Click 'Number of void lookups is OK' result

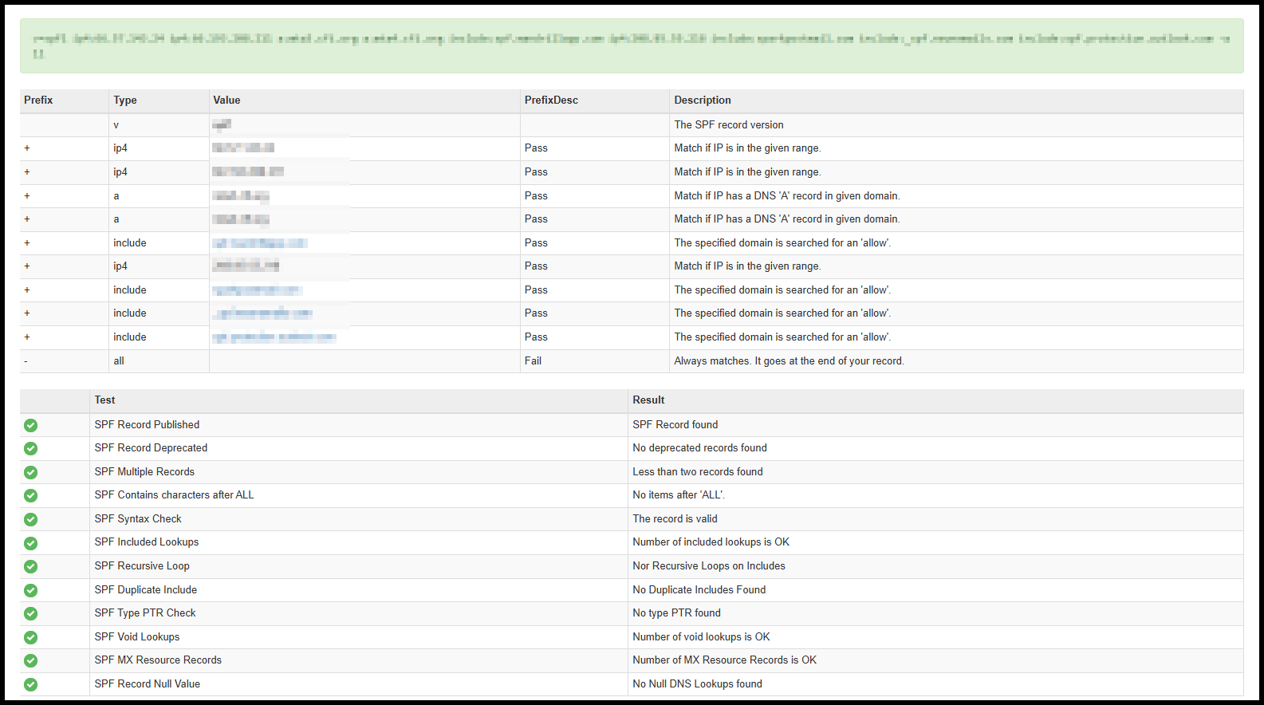pos(701,636)
